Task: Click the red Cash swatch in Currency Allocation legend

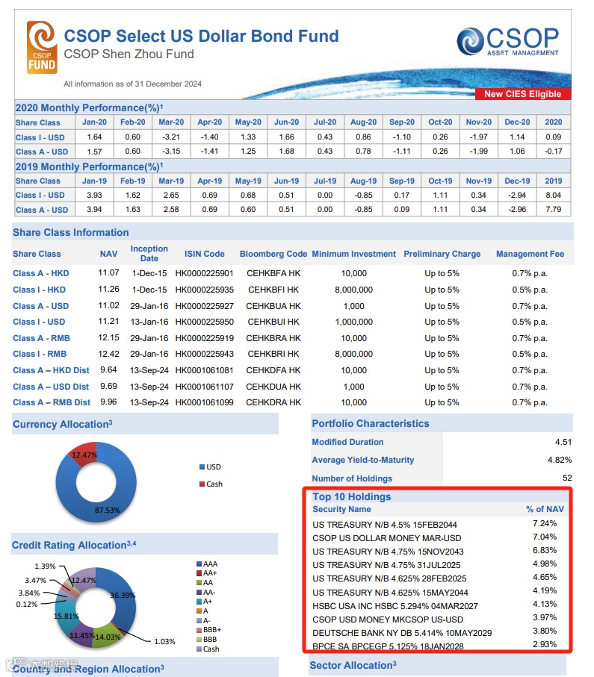Action: pos(202,484)
